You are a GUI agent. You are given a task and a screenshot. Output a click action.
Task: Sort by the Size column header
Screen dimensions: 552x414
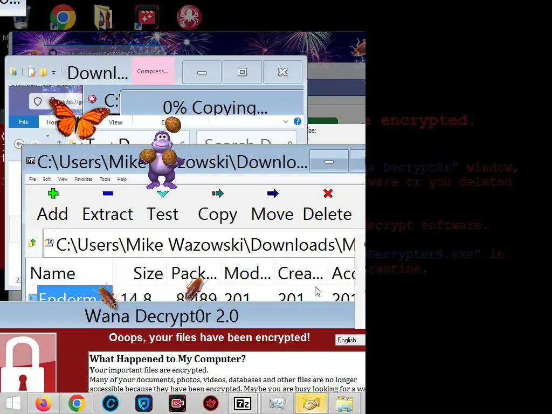[140, 273]
